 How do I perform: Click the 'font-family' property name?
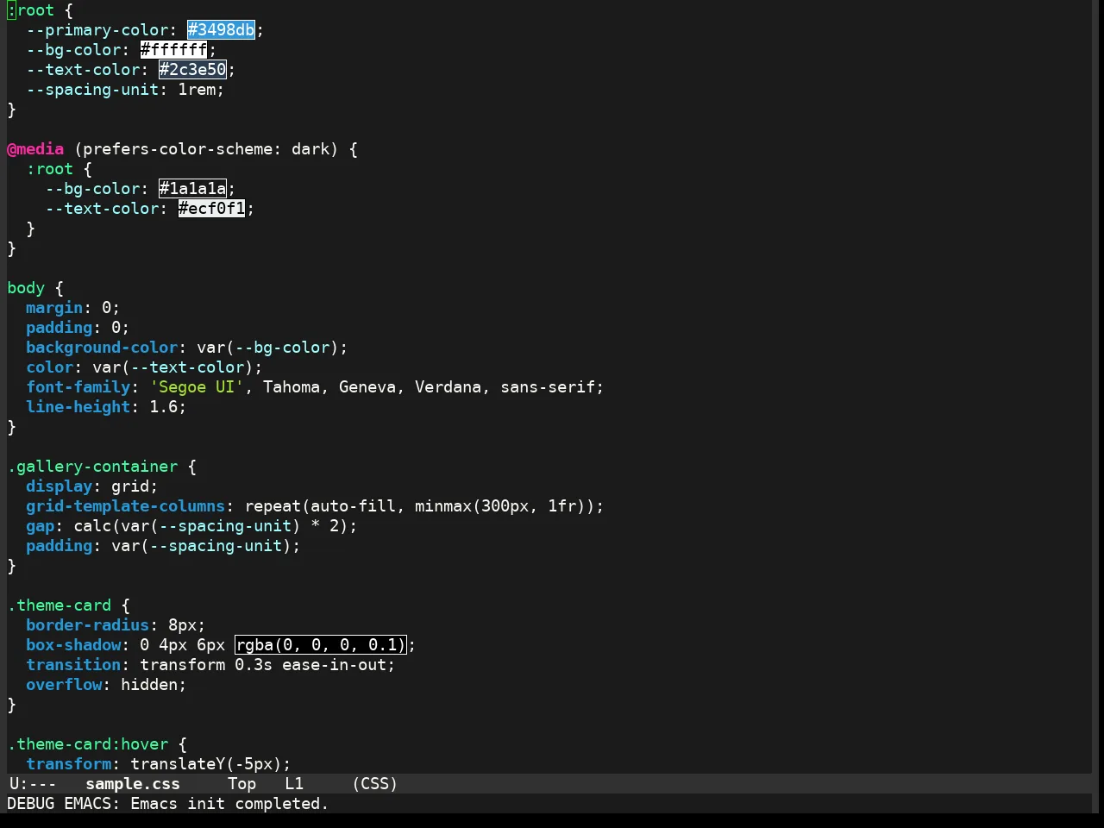coord(78,387)
